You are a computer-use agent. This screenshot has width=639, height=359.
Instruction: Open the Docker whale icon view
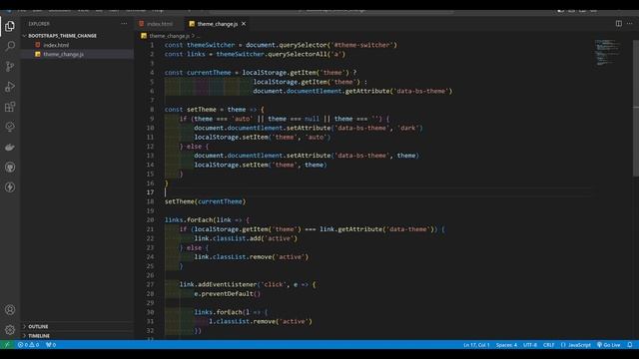click(x=10, y=147)
